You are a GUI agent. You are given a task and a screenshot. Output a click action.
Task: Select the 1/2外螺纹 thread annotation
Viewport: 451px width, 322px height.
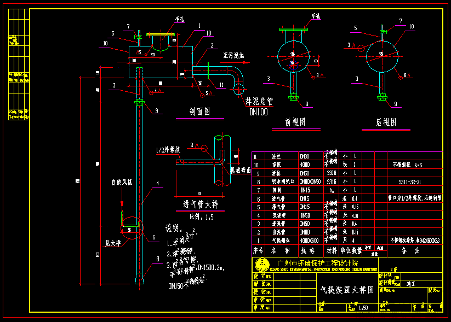pos(168,150)
